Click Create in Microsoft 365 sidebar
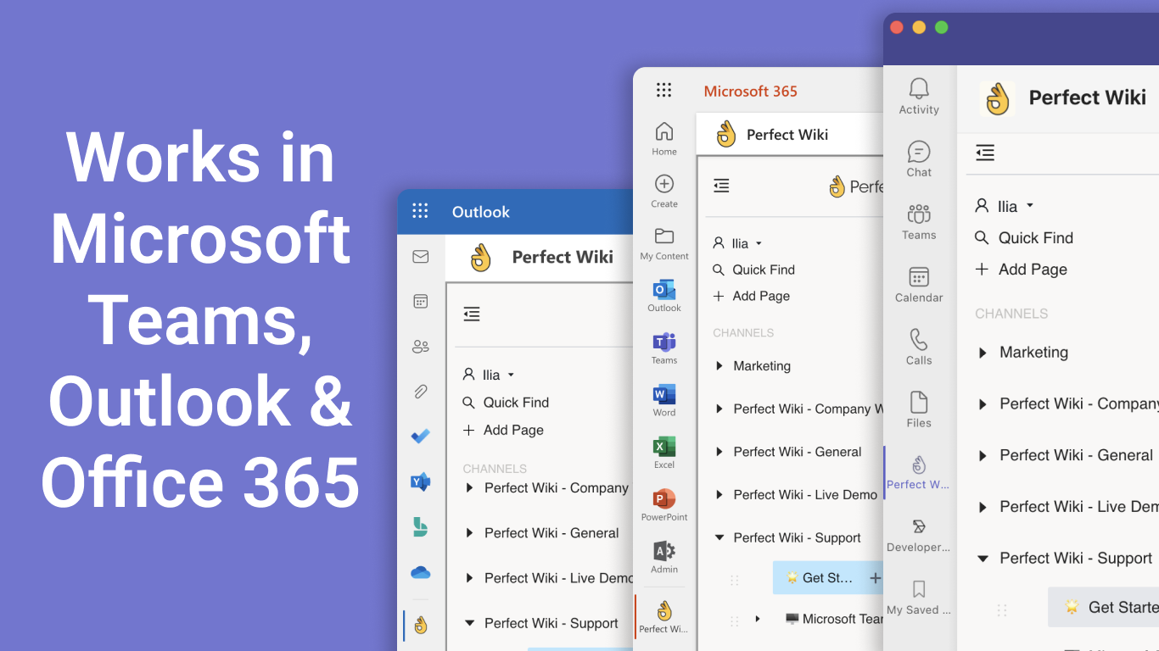The height and width of the screenshot is (651, 1159). tap(664, 192)
